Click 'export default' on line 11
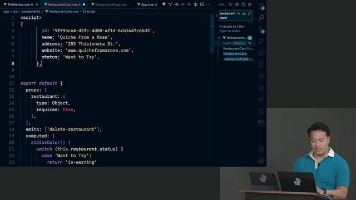Viewport: 356px width, 200px height. point(39,83)
